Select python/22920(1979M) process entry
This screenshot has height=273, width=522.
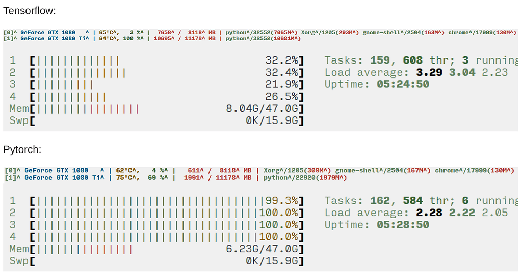pyautogui.click(x=305, y=178)
